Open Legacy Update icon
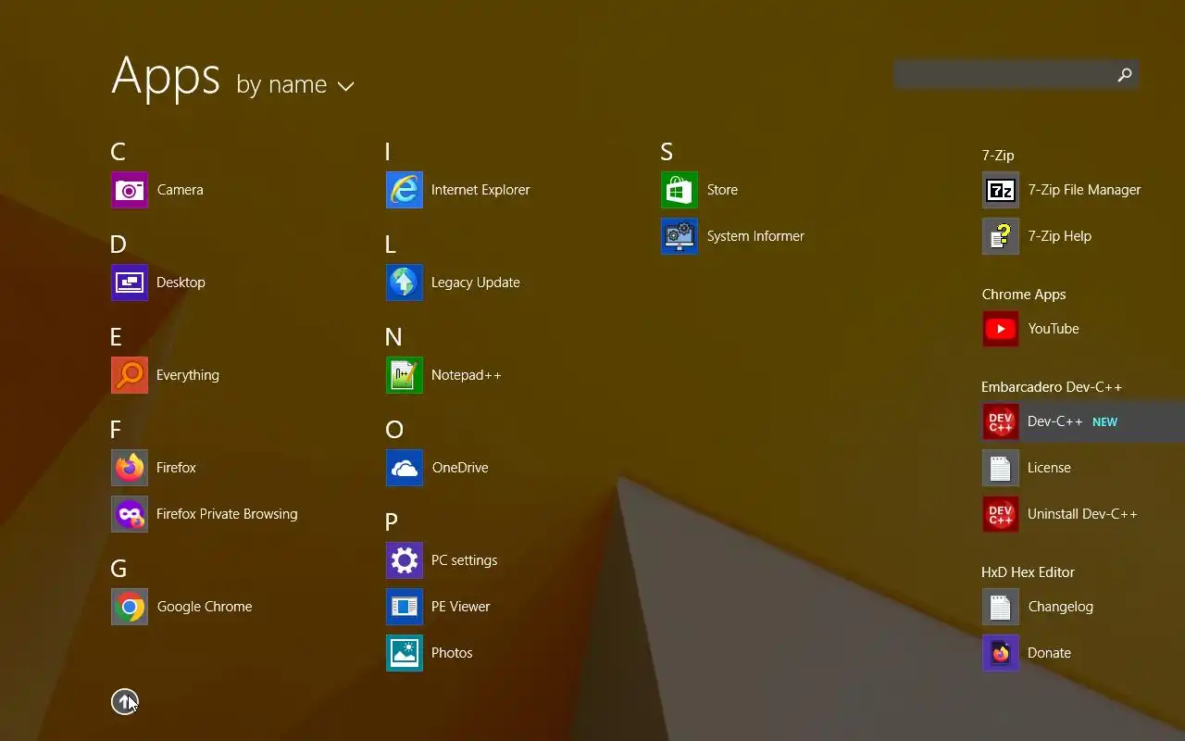 coord(405,283)
